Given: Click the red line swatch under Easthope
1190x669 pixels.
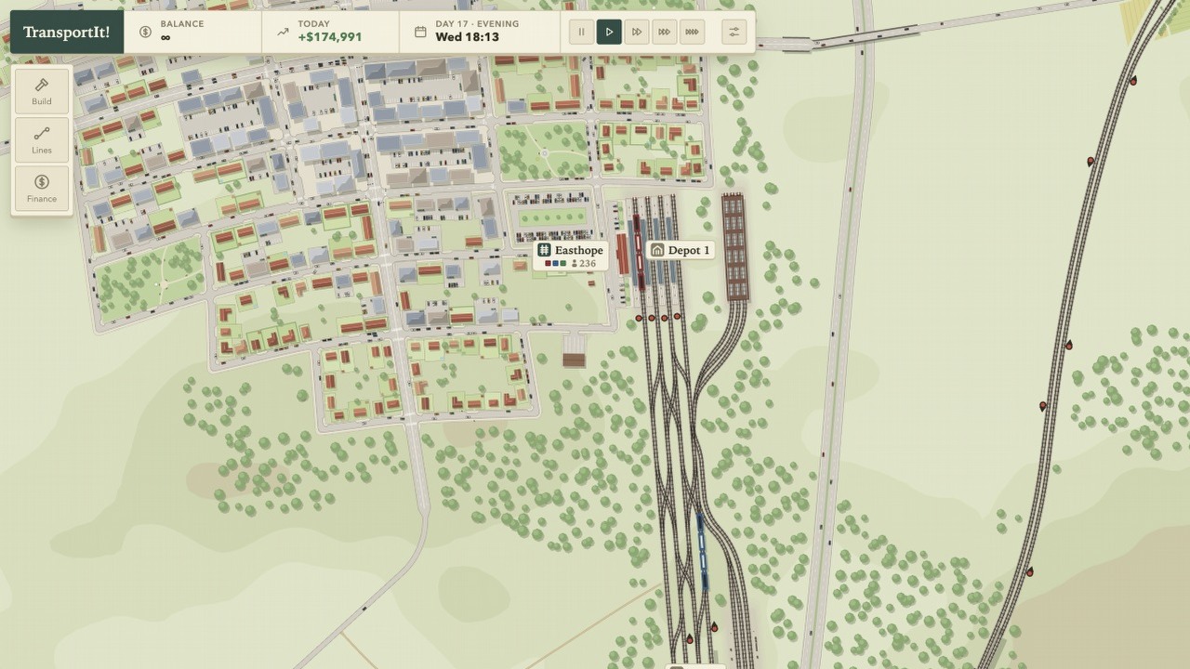Looking at the screenshot, I should pyautogui.click(x=548, y=264).
